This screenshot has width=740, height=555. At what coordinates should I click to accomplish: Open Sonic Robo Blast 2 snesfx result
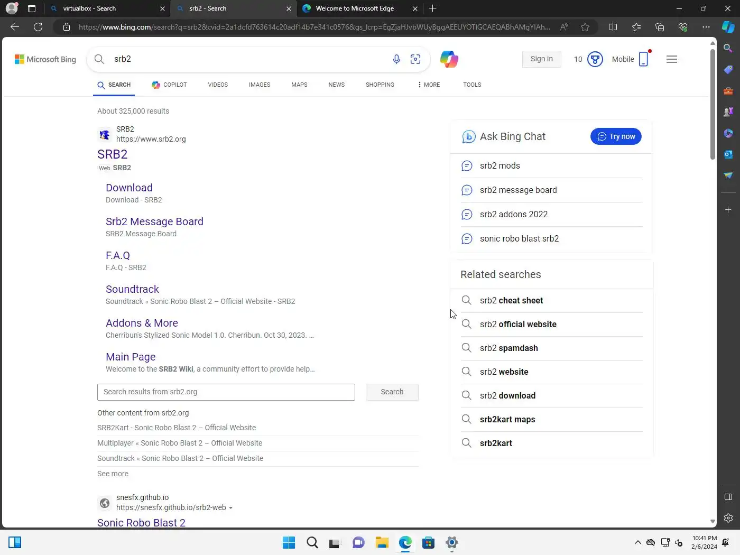[141, 523]
